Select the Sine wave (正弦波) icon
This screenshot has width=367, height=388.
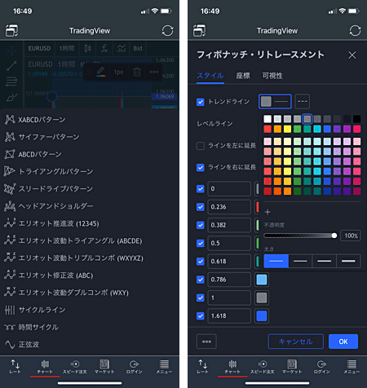(10, 345)
